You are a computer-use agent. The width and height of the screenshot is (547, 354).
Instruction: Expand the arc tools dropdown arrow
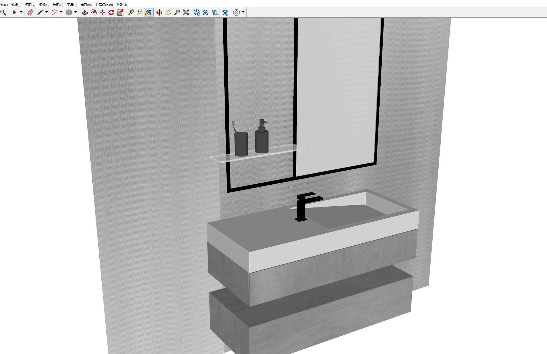pos(61,12)
